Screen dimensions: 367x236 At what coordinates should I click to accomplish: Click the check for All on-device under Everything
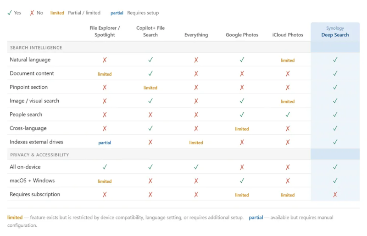196,167
